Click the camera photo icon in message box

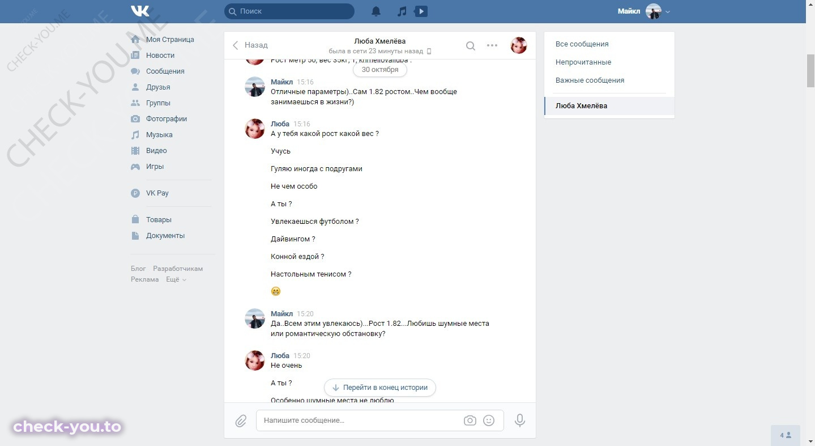[470, 420]
